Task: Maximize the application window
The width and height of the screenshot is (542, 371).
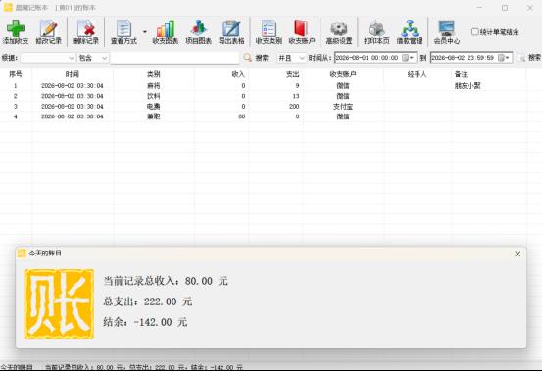Action: pos(505,8)
